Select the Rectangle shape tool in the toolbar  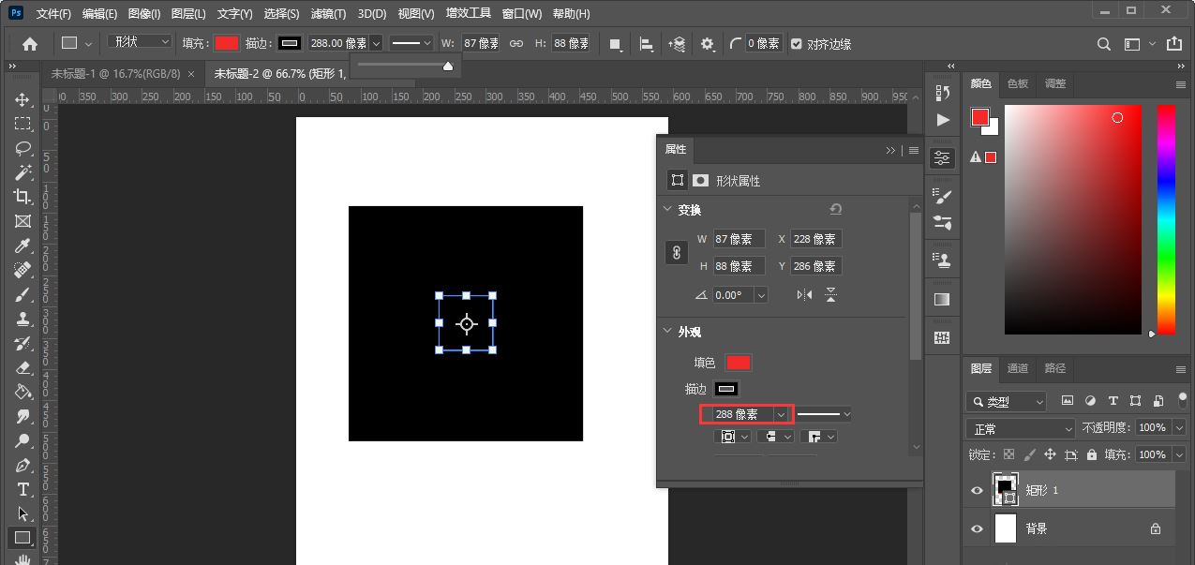point(22,538)
